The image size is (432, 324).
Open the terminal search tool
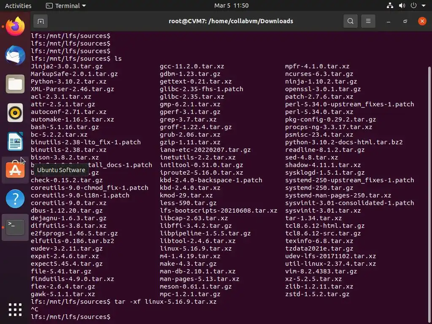point(350,21)
